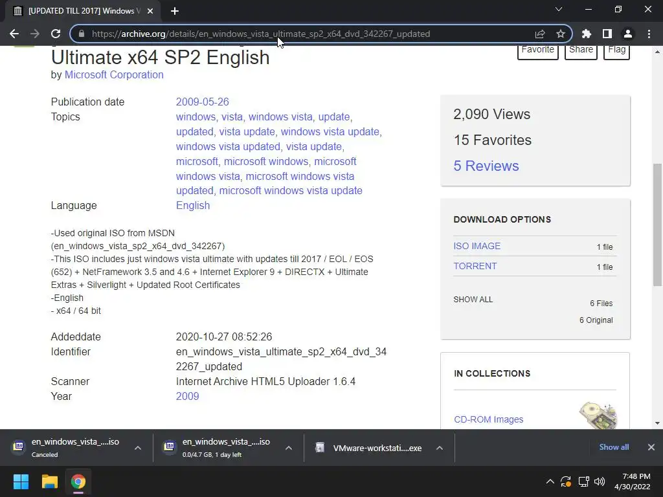Open the network status tray icon

tap(583, 481)
